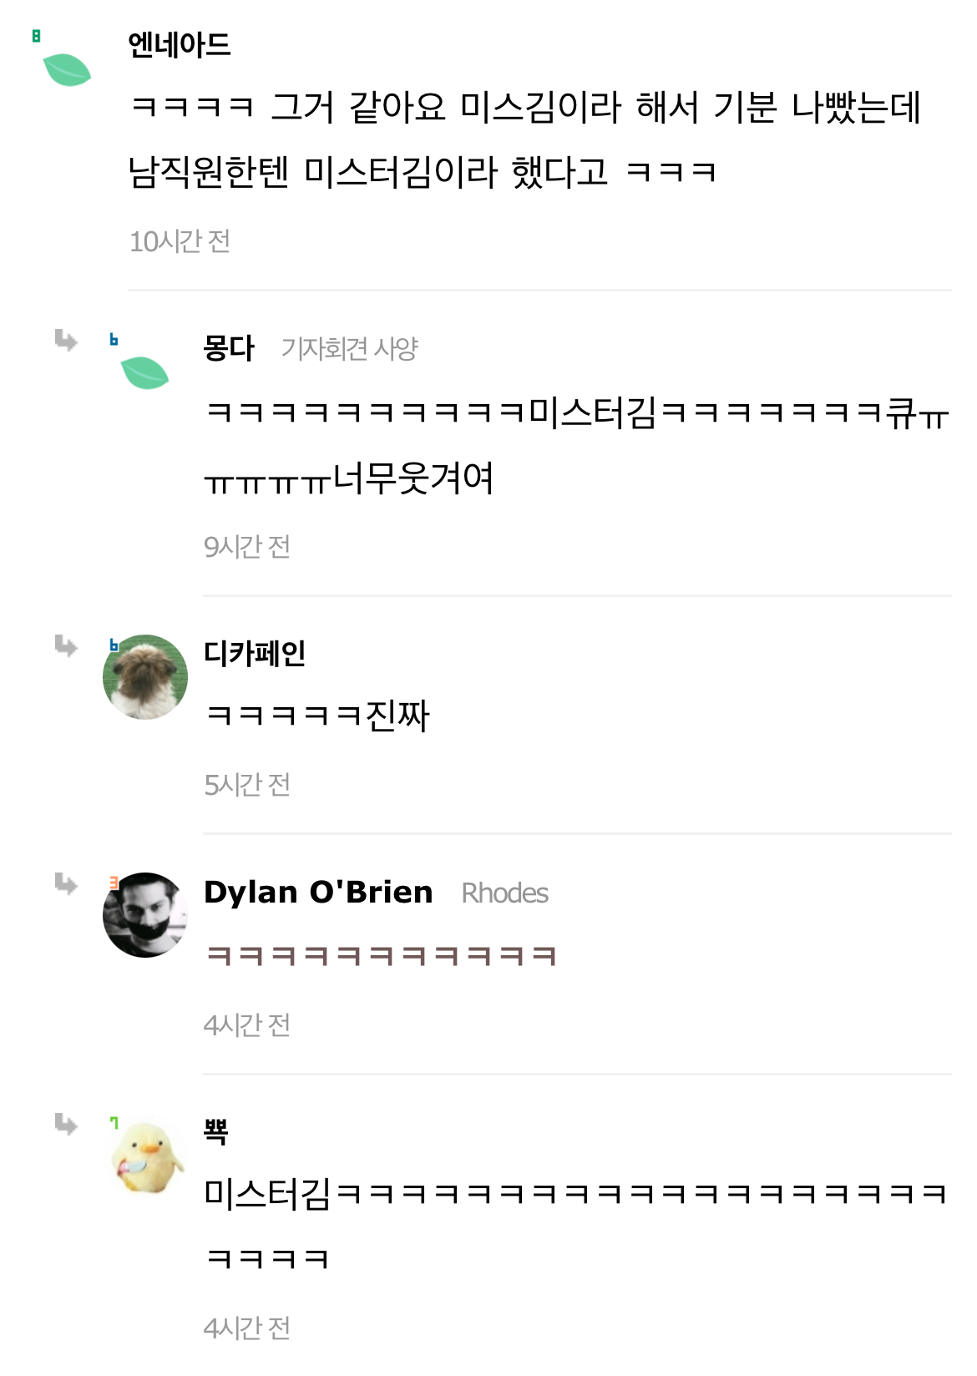Click the 5시간 전 timestamp under 디카페인's comment

click(x=247, y=785)
